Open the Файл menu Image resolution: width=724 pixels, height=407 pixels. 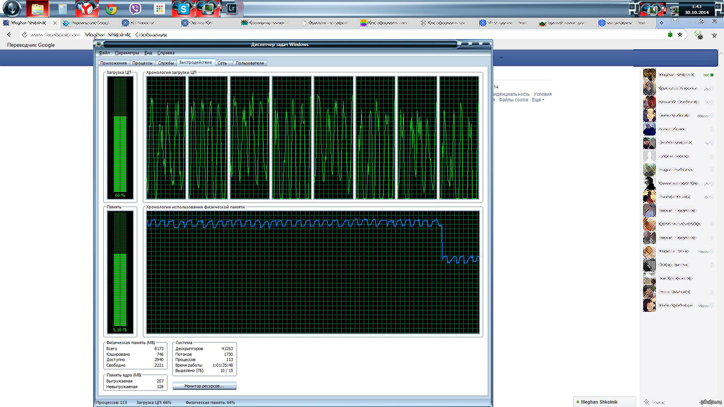(104, 53)
